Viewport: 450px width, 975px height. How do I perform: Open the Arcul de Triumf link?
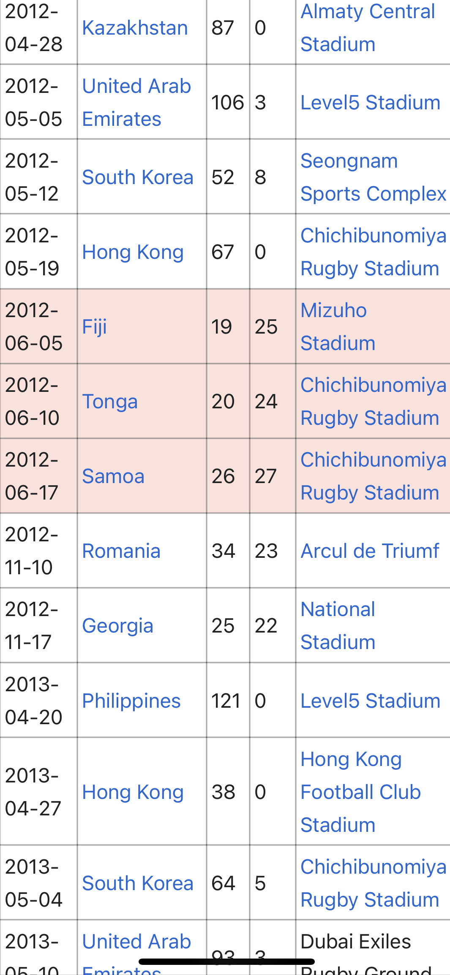370,551
